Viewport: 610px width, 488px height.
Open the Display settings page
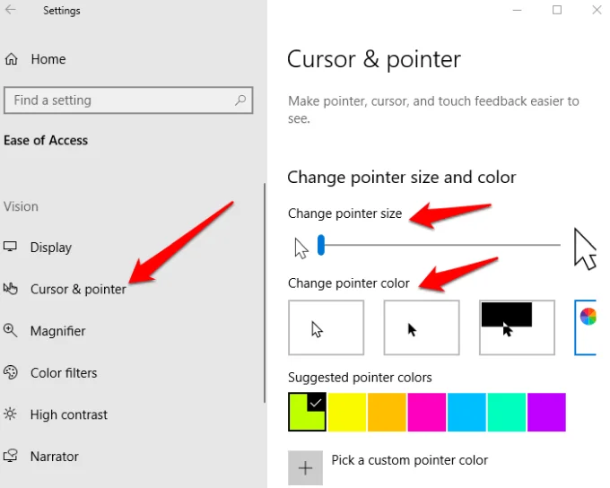51,248
